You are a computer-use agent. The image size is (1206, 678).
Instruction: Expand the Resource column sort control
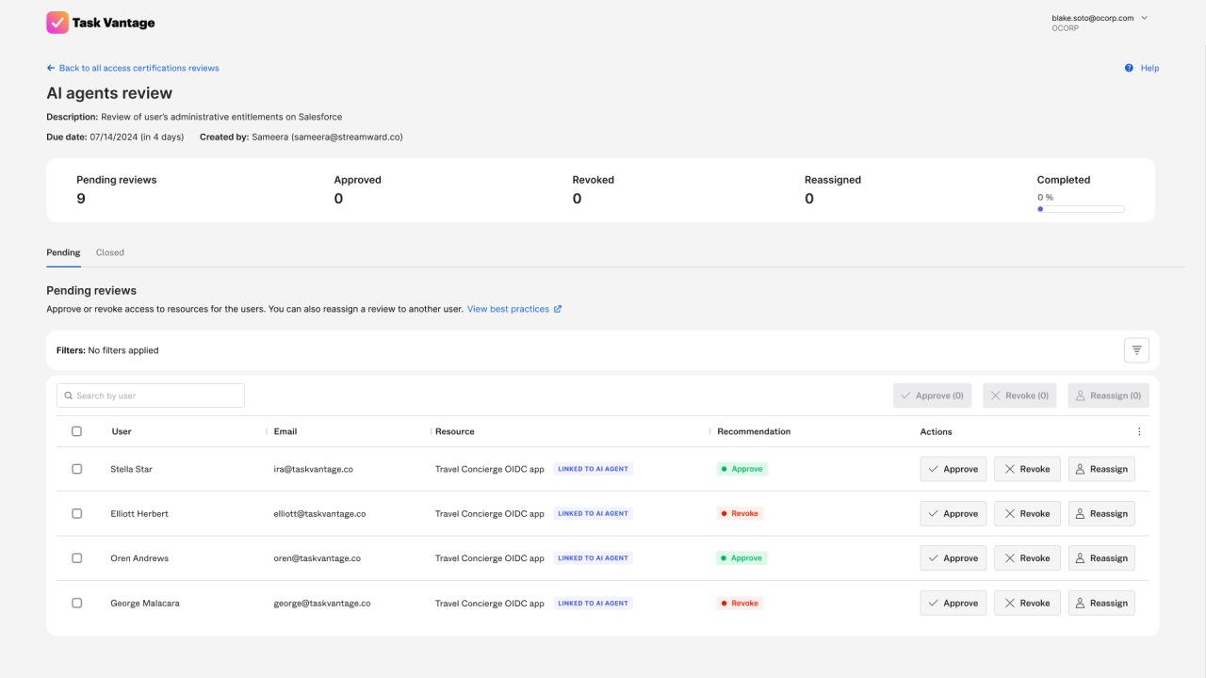pyautogui.click(x=432, y=430)
